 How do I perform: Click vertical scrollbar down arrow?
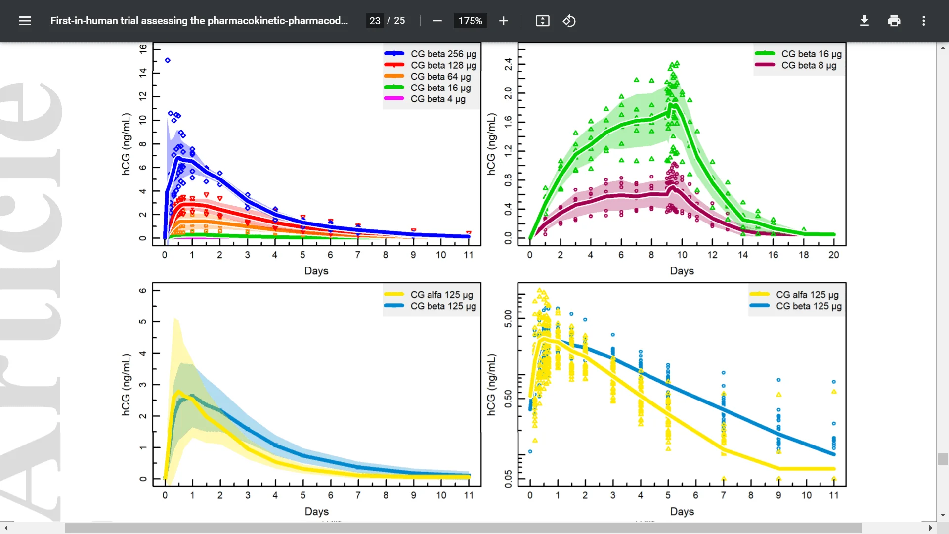[943, 515]
